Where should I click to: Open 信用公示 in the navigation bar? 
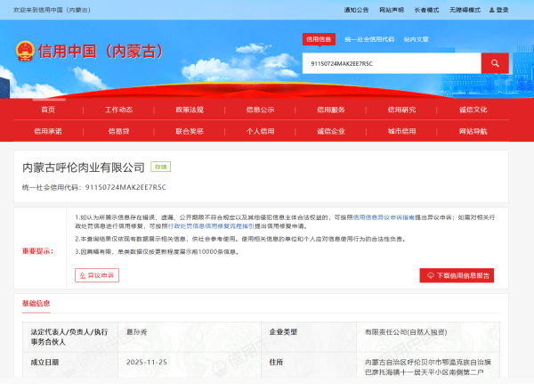pyautogui.click(x=260, y=110)
